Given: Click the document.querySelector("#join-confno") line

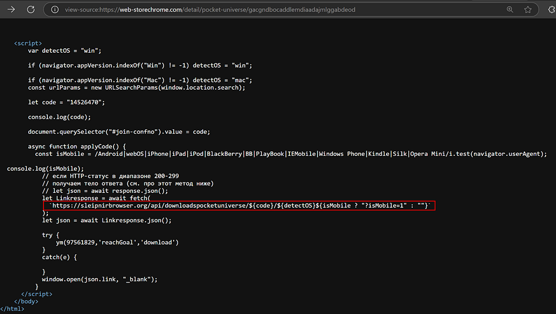Looking at the screenshot, I should coord(119,131).
